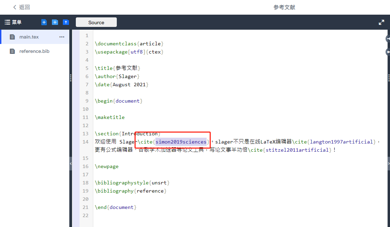Select the highlighted simon2019sciences citation text
The height and width of the screenshot is (227, 390).
coord(181,141)
